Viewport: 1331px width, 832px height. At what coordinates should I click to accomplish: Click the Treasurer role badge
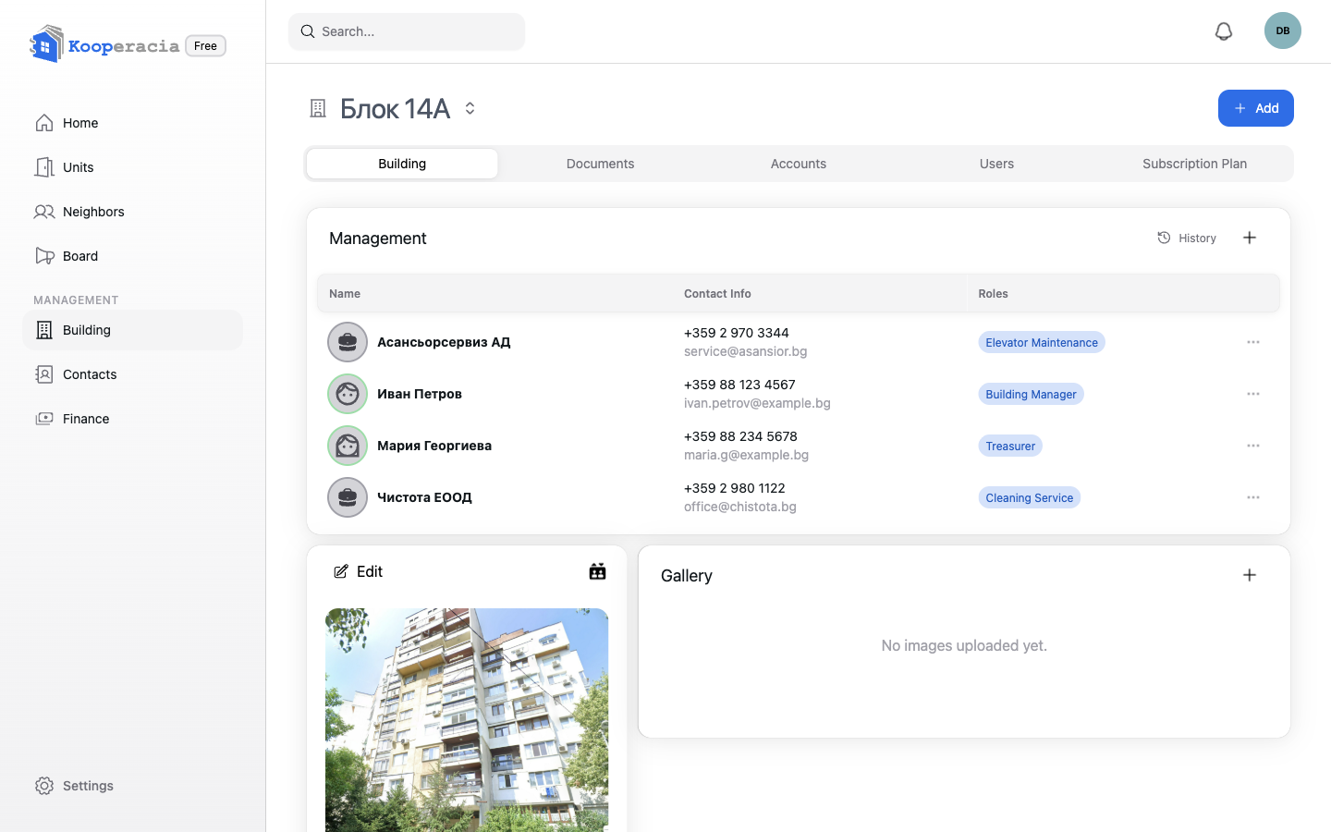coord(1010,446)
